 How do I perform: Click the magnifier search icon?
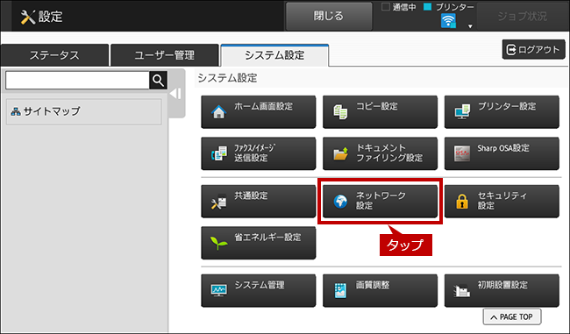tap(158, 80)
